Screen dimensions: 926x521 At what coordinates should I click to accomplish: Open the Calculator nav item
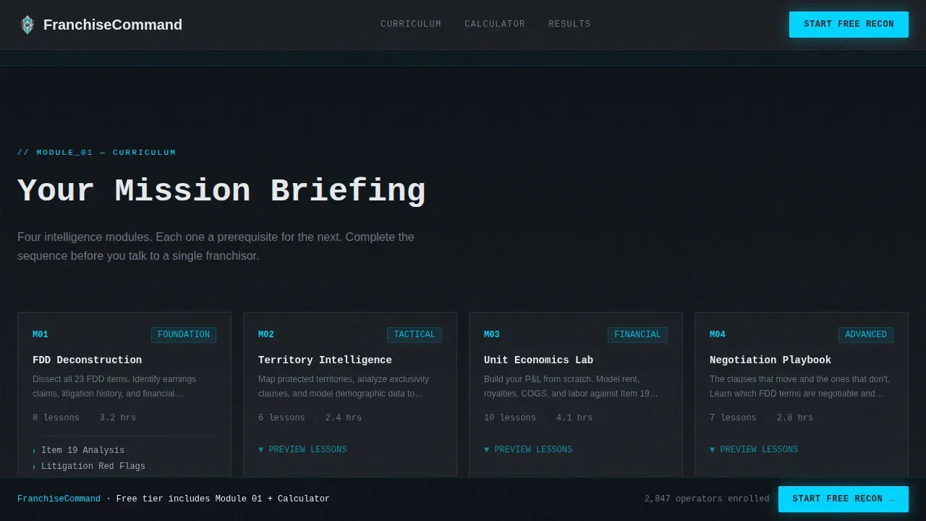tap(495, 24)
